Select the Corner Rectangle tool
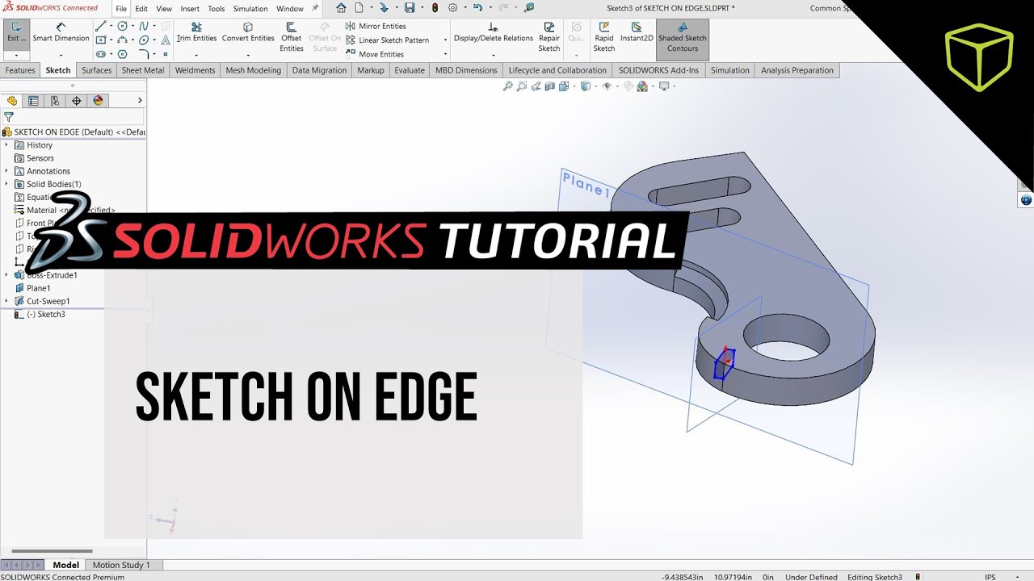The height and width of the screenshot is (581, 1034). pos(101,40)
